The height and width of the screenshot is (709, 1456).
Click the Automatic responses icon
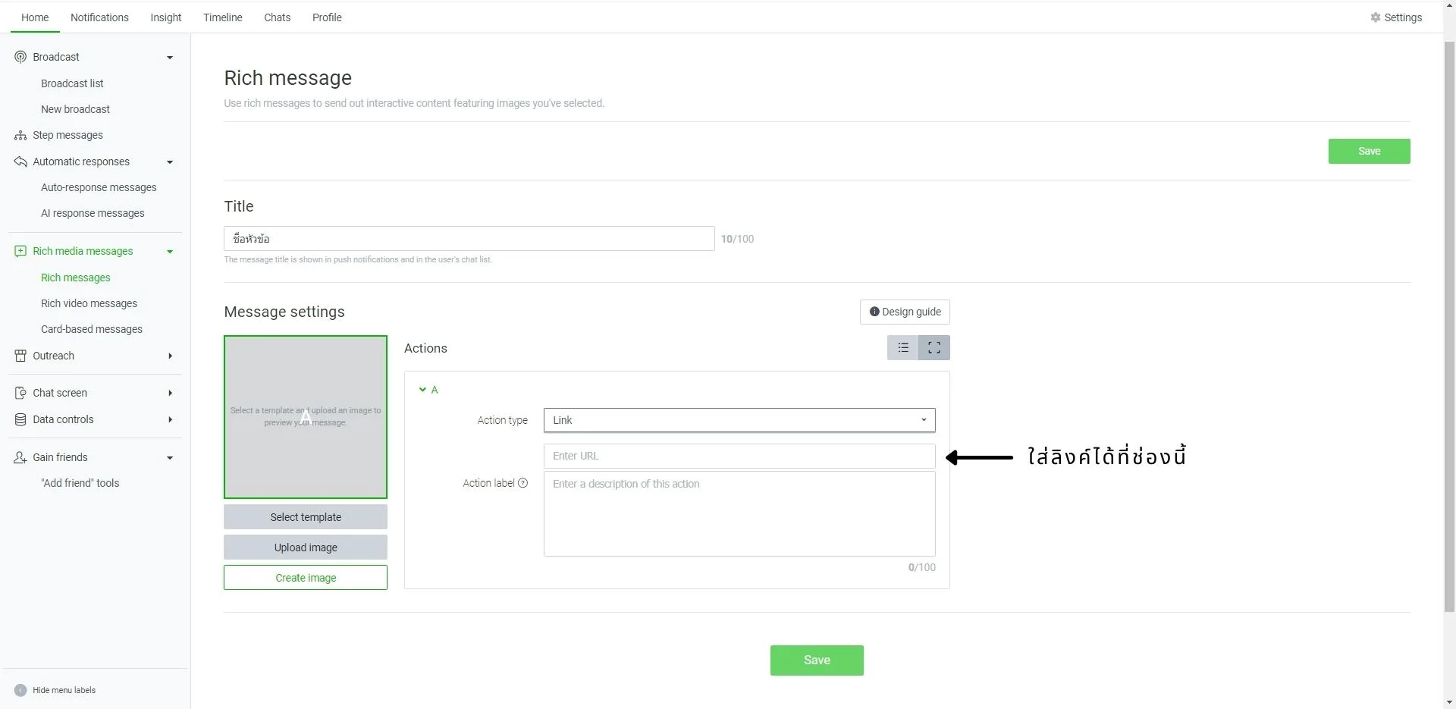[x=20, y=162]
